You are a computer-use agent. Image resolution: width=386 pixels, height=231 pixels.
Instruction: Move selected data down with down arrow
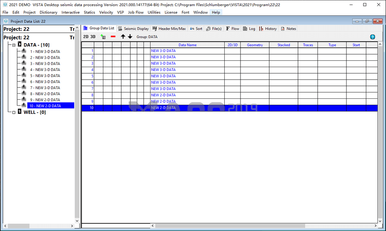click(130, 37)
